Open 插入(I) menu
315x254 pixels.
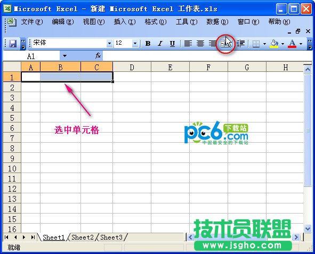tap(125, 22)
